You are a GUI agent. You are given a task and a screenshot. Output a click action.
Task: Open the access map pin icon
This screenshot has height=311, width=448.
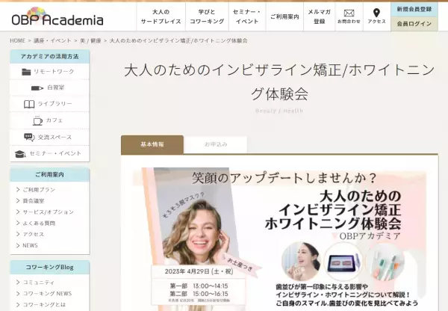point(376,13)
